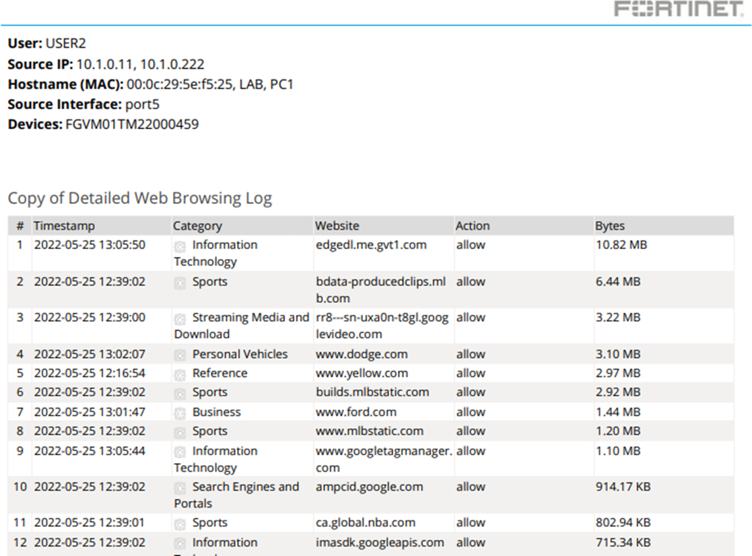Click the allow action for ampcid.google.com
The height and width of the screenshot is (556, 752).
(471, 487)
